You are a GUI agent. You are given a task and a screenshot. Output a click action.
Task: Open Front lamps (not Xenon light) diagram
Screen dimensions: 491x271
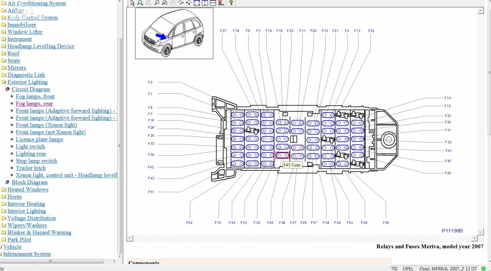tap(51, 132)
